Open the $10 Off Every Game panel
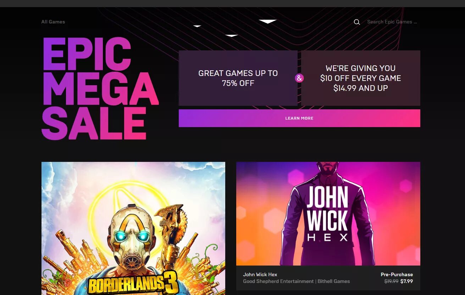 (x=361, y=78)
